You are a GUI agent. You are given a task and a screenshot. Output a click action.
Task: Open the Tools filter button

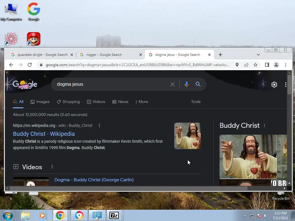pyautogui.click(x=196, y=102)
